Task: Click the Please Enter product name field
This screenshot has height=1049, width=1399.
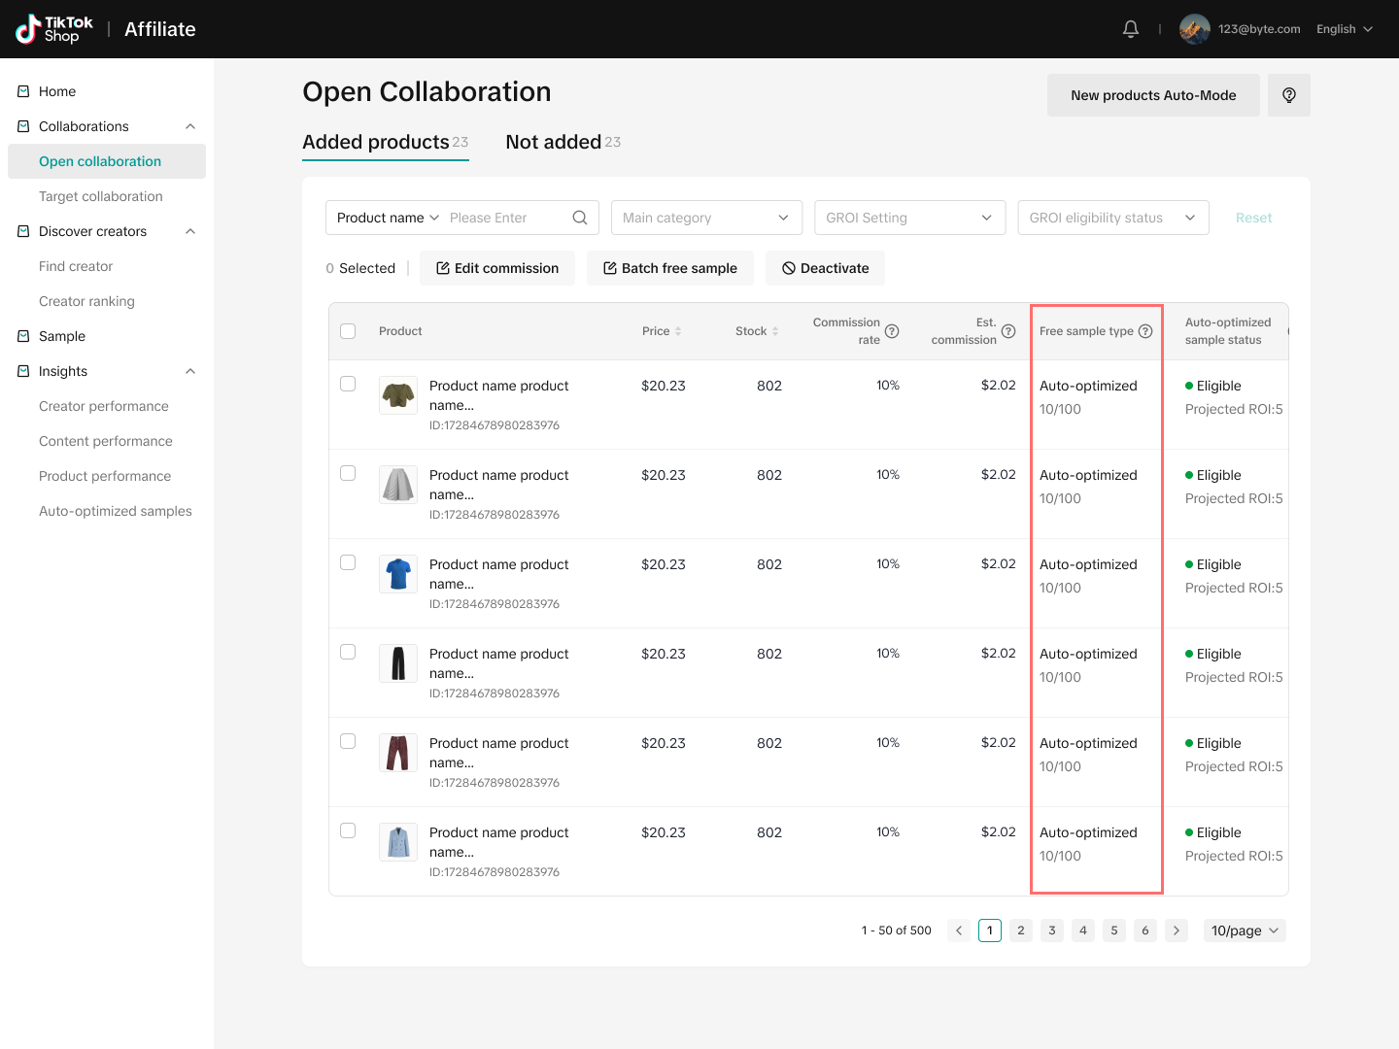Action: pos(505,218)
